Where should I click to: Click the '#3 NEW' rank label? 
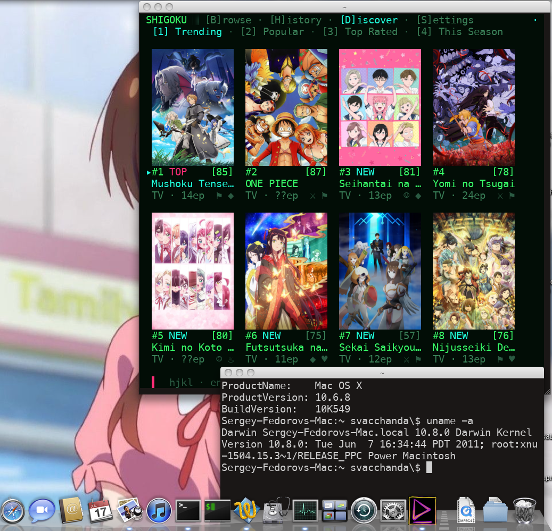click(x=357, y=172)
